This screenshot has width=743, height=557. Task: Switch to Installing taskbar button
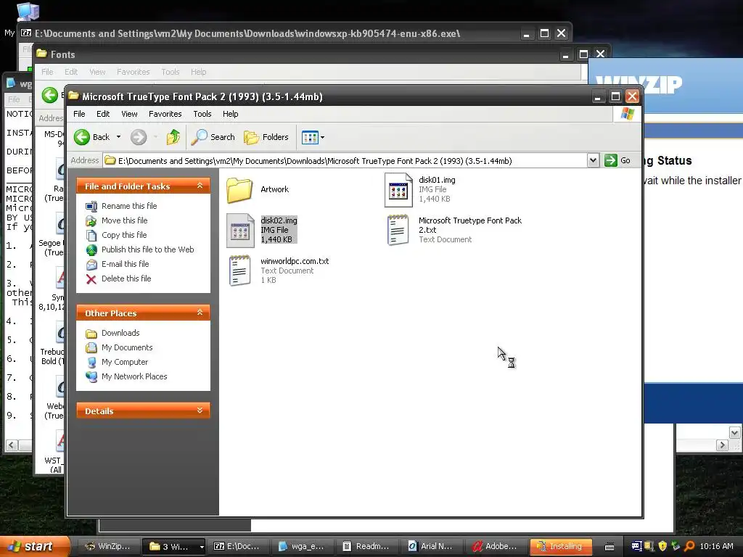(x=559, y=546)
